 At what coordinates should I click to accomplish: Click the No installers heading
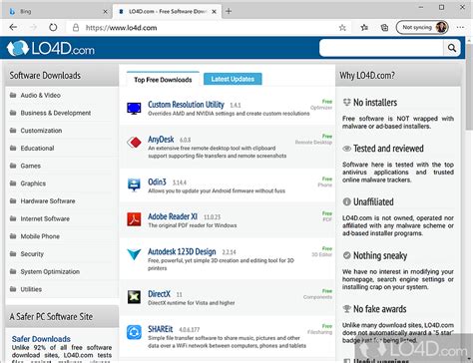(375, 103)
